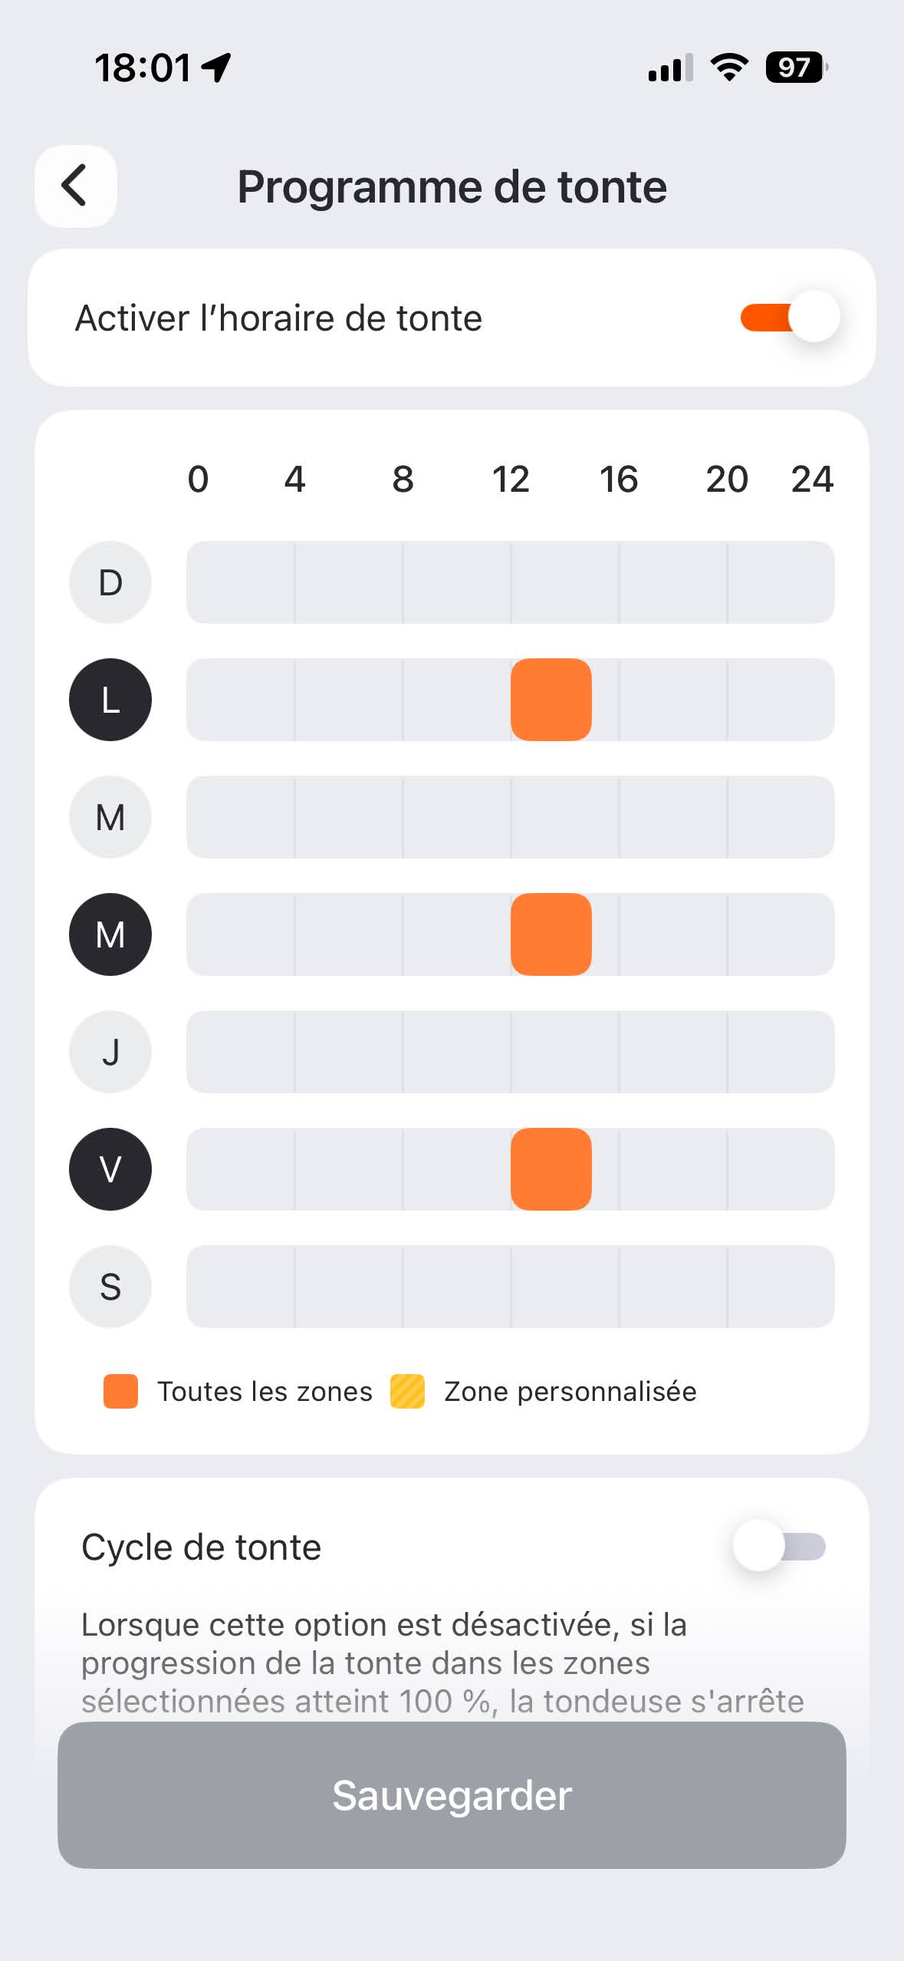Image resolution: width=904 pixels, height=1961 pixels.
Task: Click the yellow 'Zone personnalisée' legend swatch
Action: click(407, 1392)
